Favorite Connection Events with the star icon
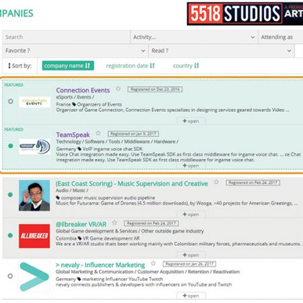Screen dimensions: 303x303 tap(119, 89)
